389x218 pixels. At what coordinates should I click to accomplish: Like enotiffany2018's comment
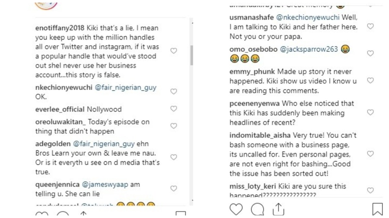tap(174, 51)
